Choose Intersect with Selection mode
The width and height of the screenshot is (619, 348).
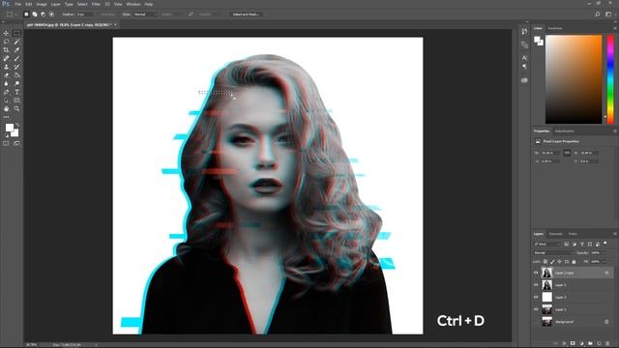tap(51, 14)
